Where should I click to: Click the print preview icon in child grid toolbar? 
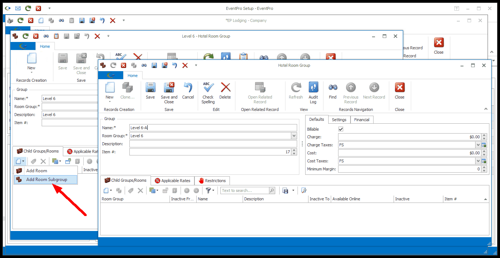[303, 190]
